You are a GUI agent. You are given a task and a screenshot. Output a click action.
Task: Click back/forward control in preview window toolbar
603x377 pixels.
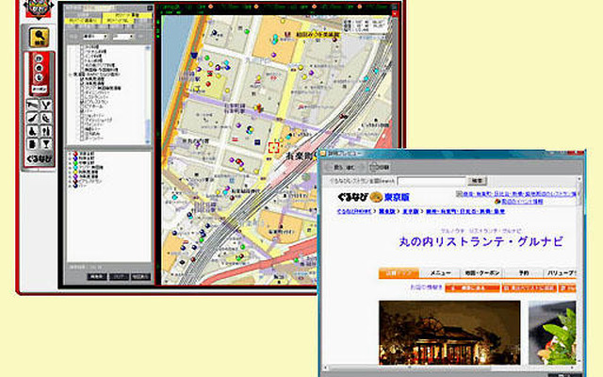343,168
